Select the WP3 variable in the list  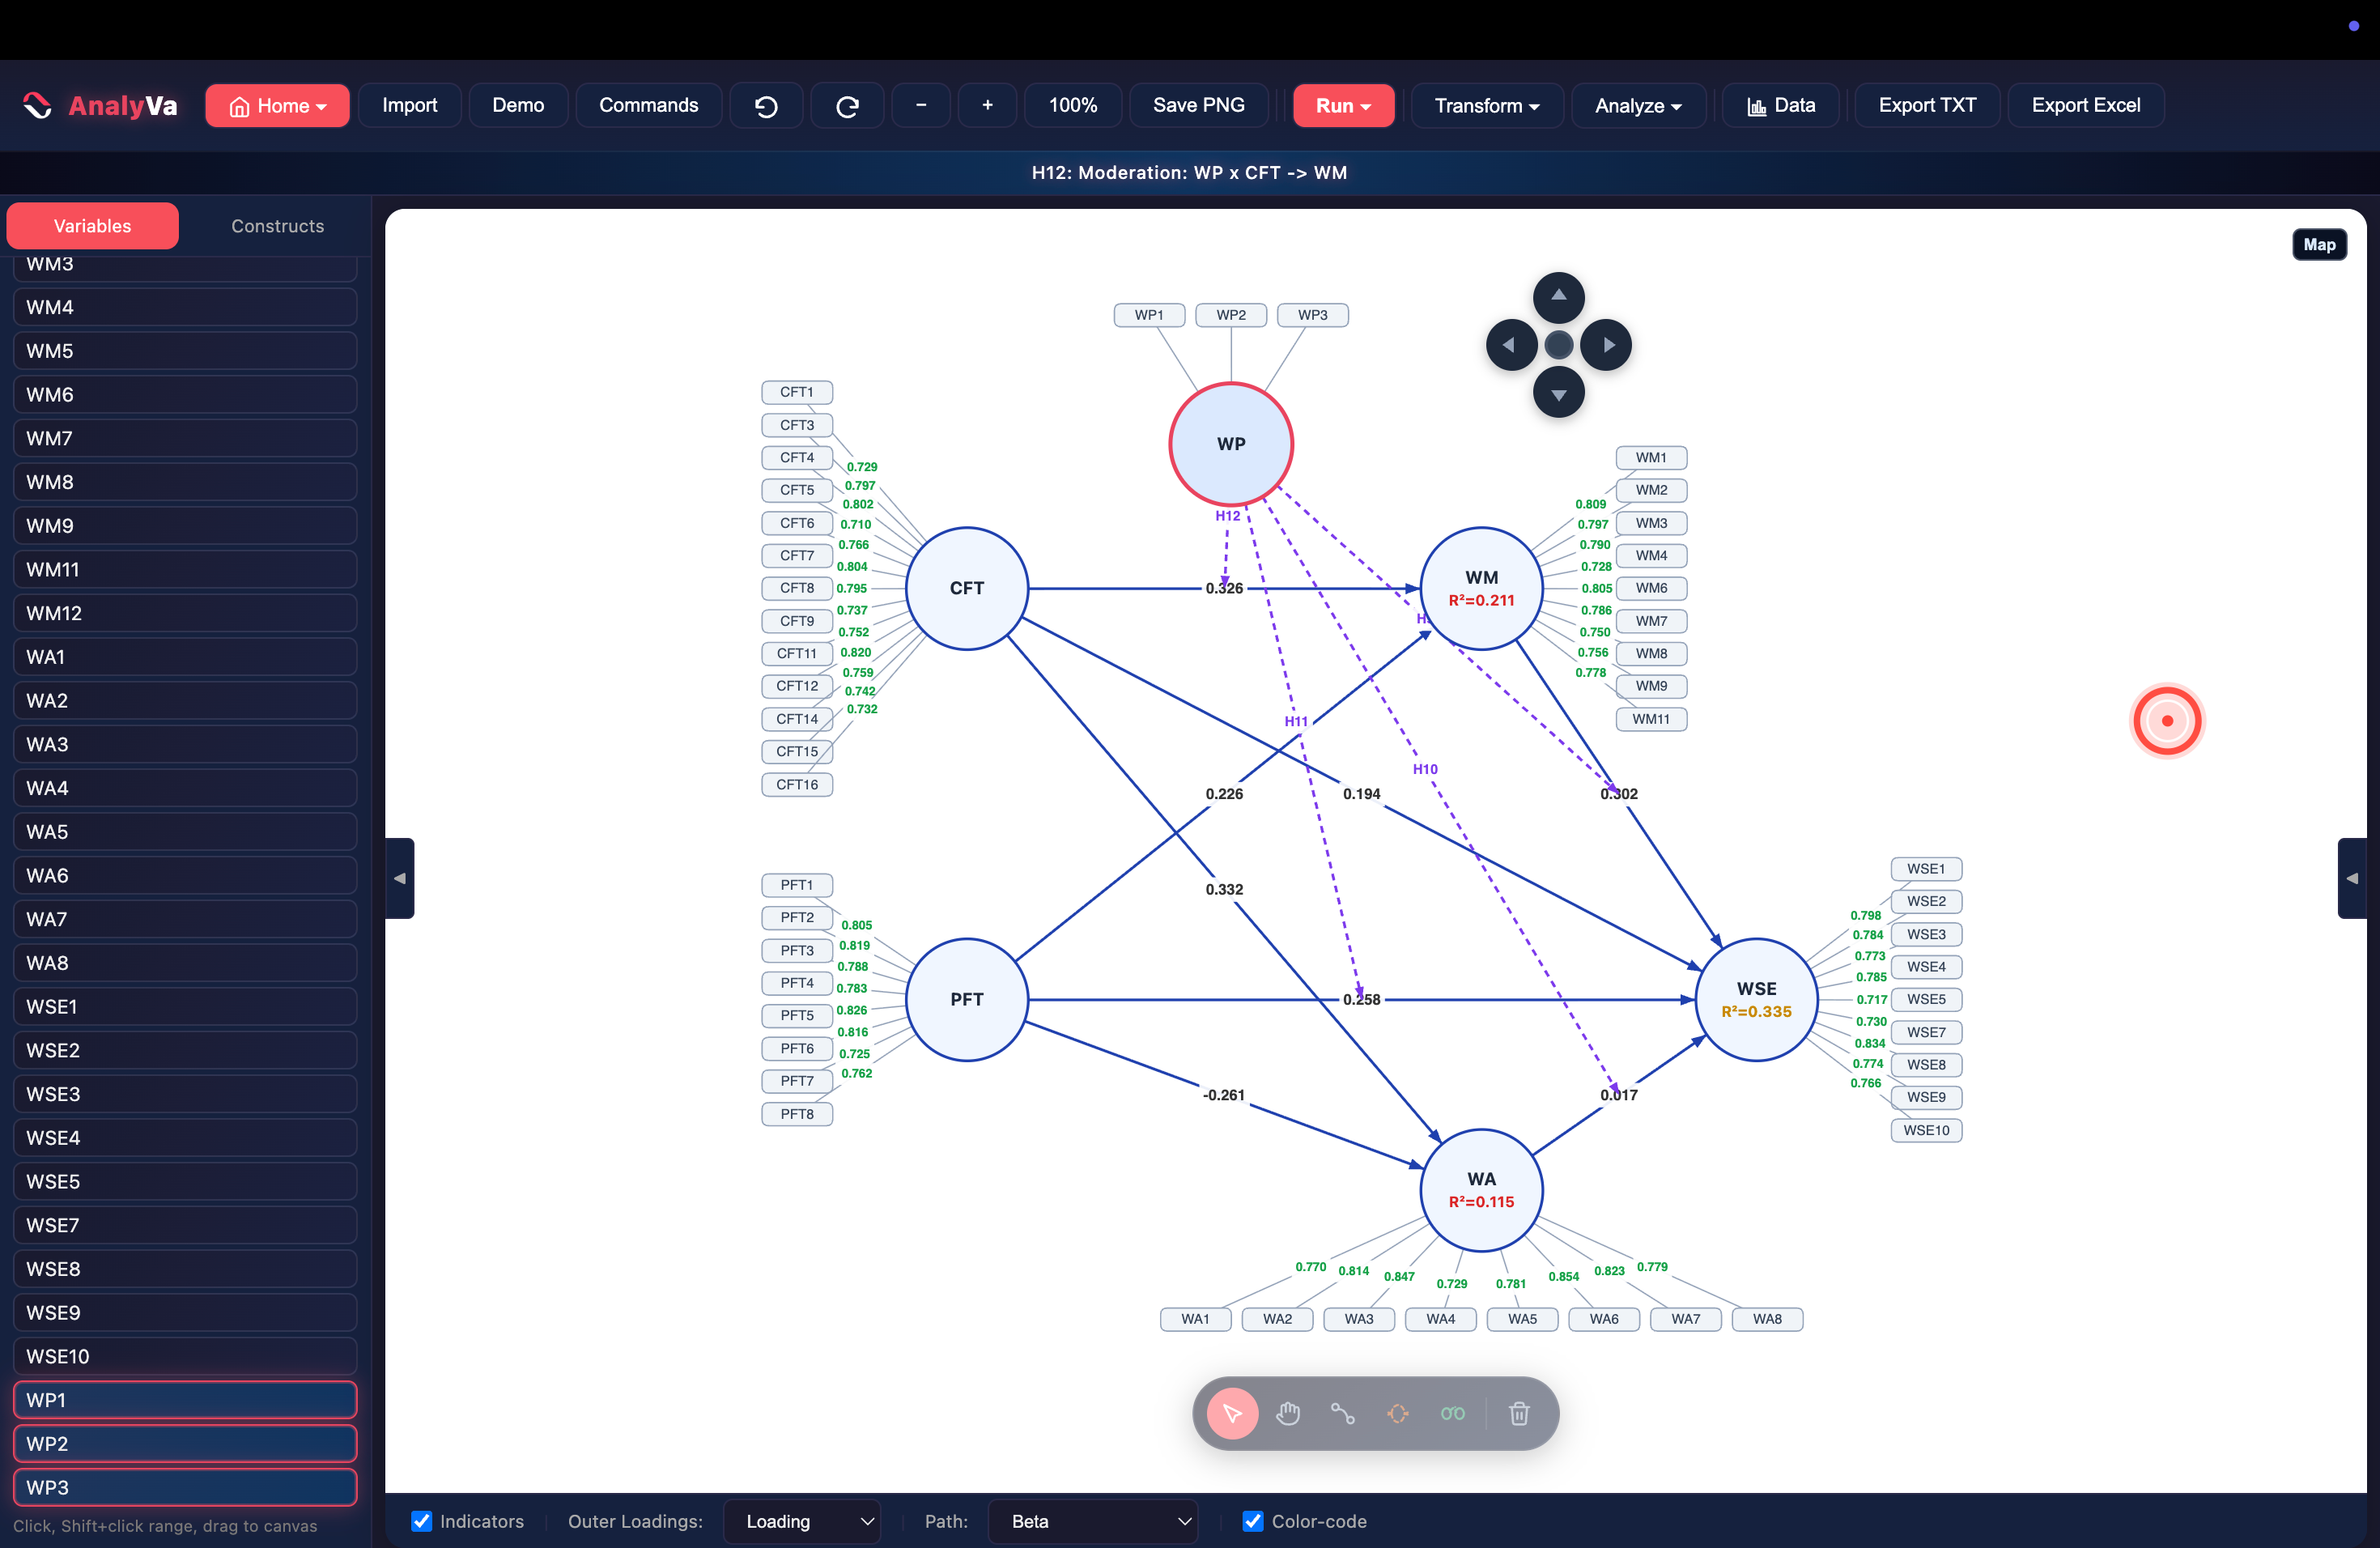coord(185,1488)
